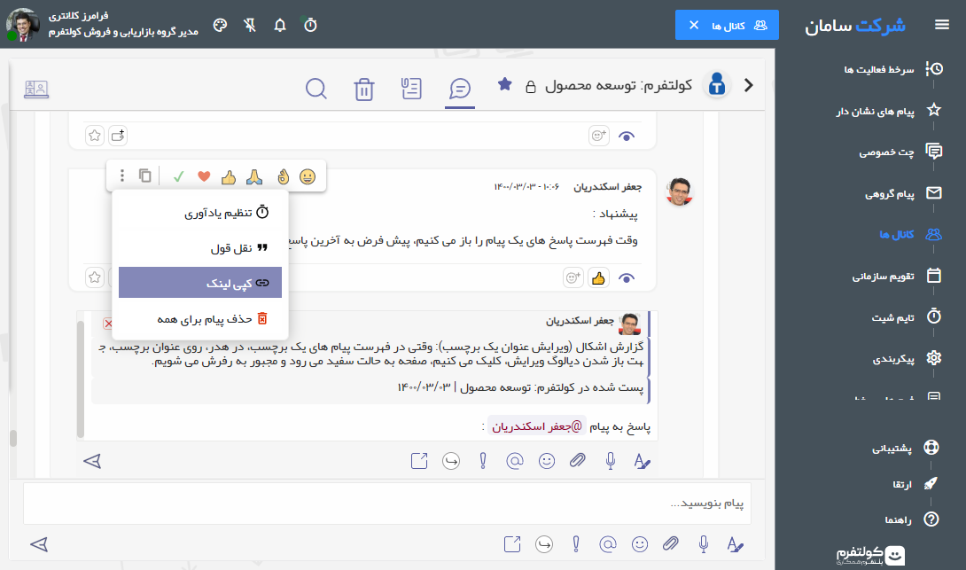Open سرخط فعالیت ها in sidebar
Image resolution: width=966 pixels, height=570 pixels.
892,69
